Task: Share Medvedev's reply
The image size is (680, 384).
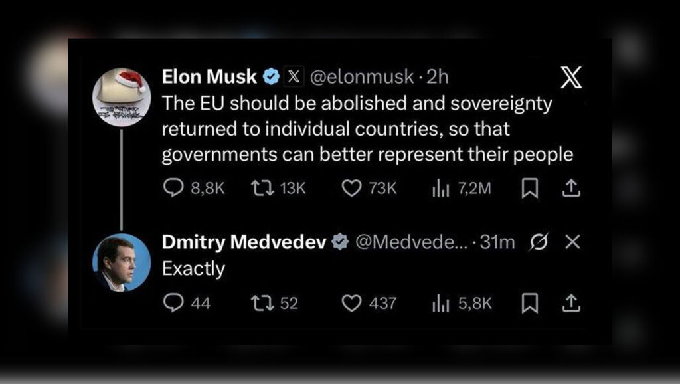Action: [x=571, y=303]
